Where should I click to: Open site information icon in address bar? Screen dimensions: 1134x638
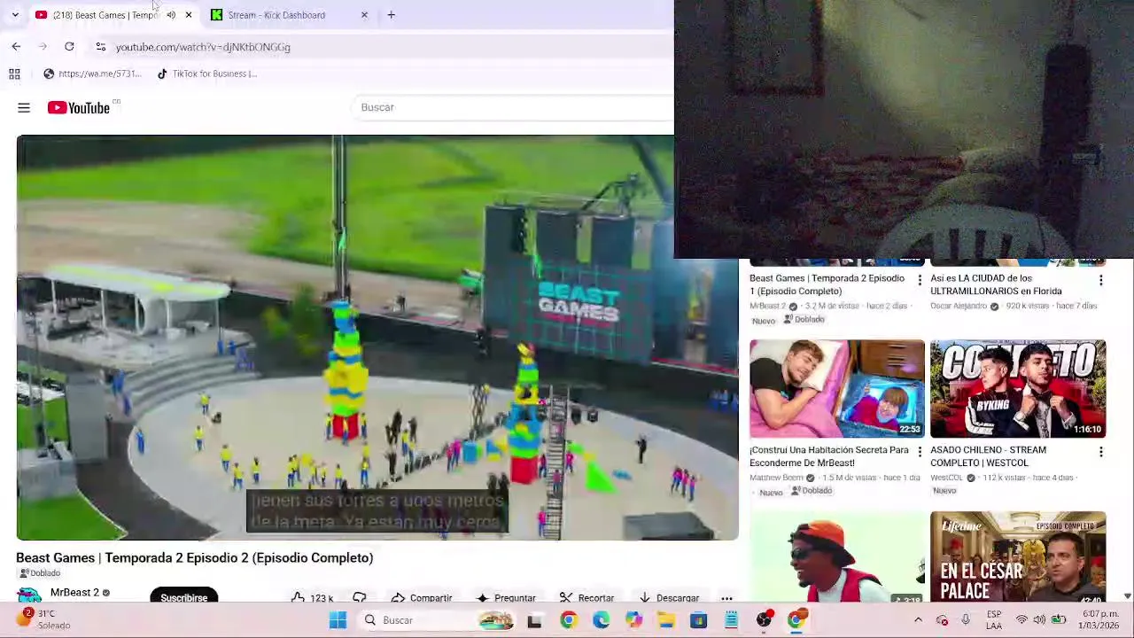click(x=100, y=47)
